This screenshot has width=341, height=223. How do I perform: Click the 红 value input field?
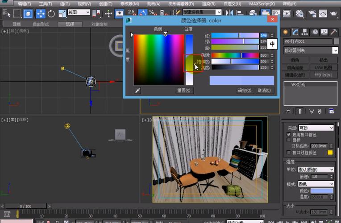pos(264,35)
